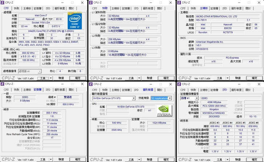
Task: Click the 'Socket 1150 LGA' package value
Action: coord(41,22)
